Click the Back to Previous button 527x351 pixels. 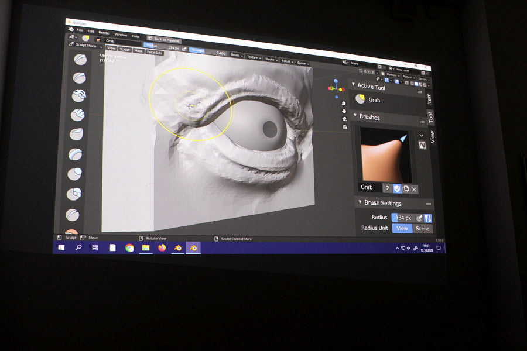pos(164,39)
